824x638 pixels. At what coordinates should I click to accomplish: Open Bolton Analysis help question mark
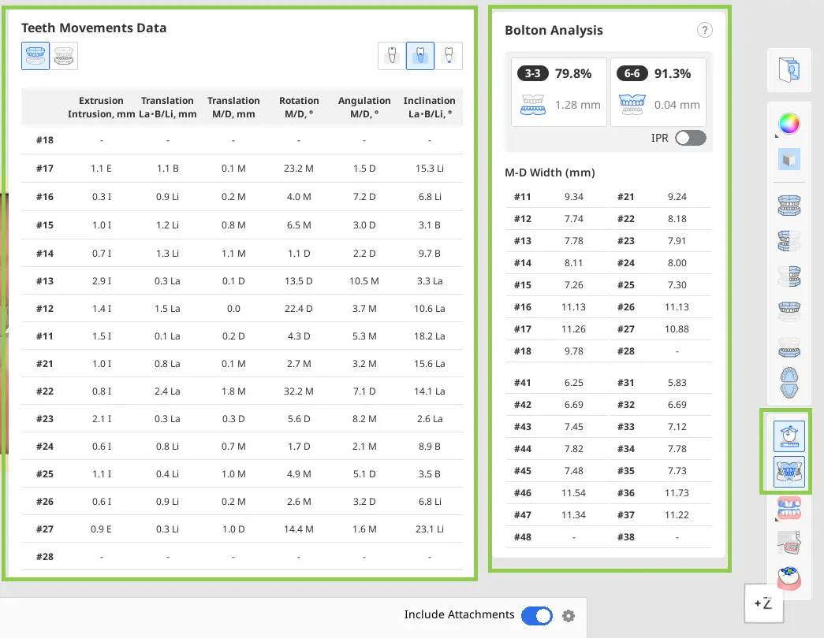705,31
